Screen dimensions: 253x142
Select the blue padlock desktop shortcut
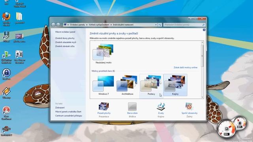tap(6, 74)
